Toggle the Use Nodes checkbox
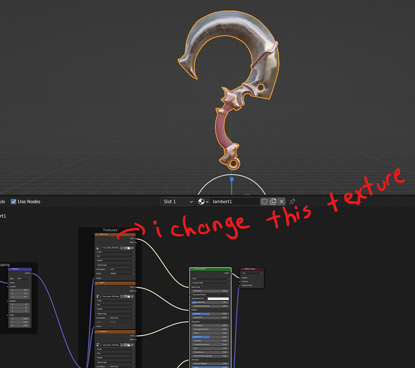The image size is (415, 368). click(13, 202)
